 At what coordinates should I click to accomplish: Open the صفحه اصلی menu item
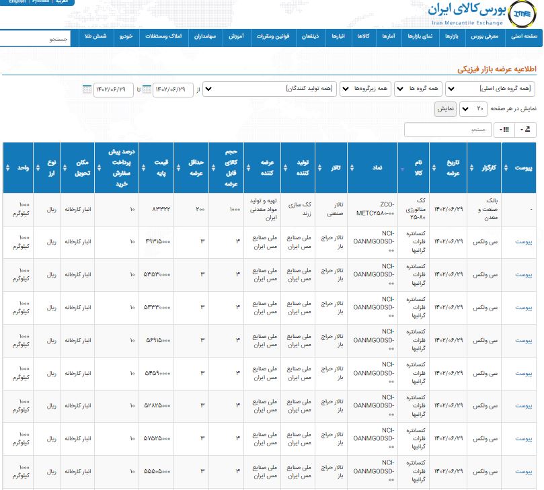[x=524, y=36]
